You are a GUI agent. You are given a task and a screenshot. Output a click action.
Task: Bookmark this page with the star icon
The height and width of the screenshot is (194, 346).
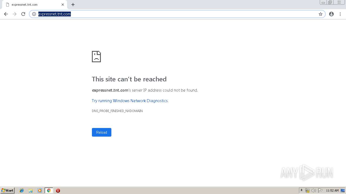[321, 14]
